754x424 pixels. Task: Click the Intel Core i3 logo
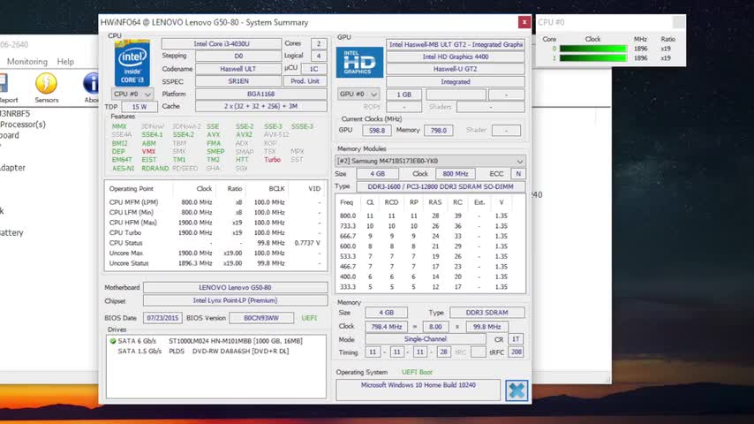click(x=132, y=63)
